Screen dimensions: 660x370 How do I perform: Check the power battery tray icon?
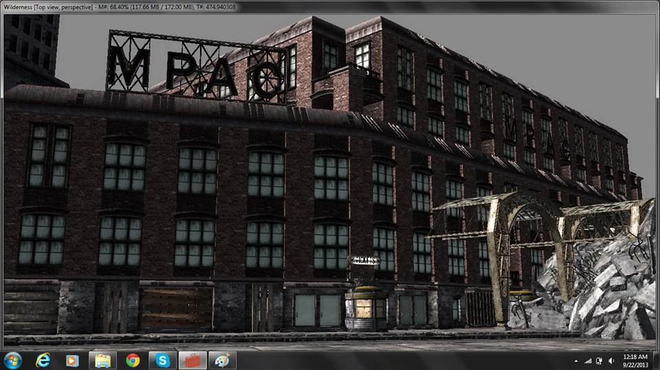point(599,361)
